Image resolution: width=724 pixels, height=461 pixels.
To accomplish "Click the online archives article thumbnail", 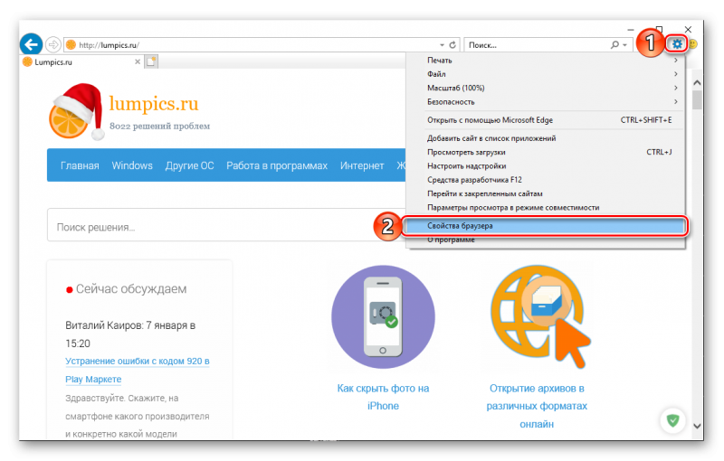I will 539,317.
